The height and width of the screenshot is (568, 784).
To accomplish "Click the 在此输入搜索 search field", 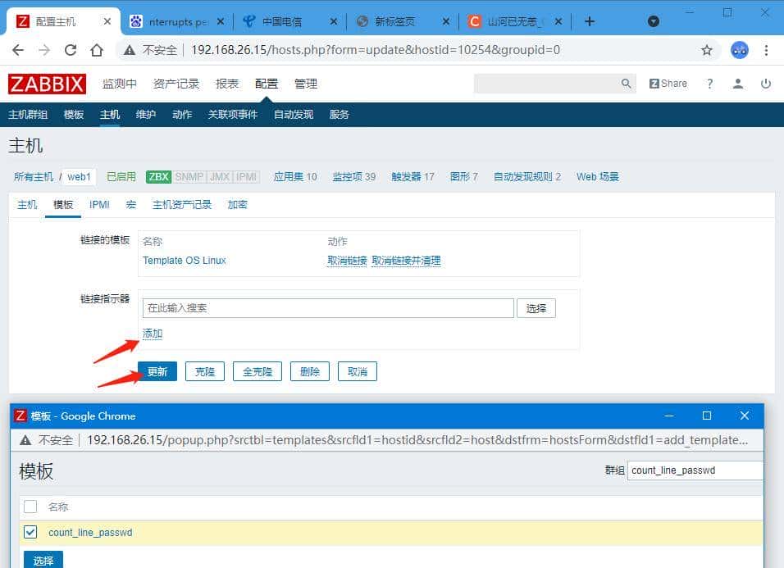I will (x=327, y=307).
